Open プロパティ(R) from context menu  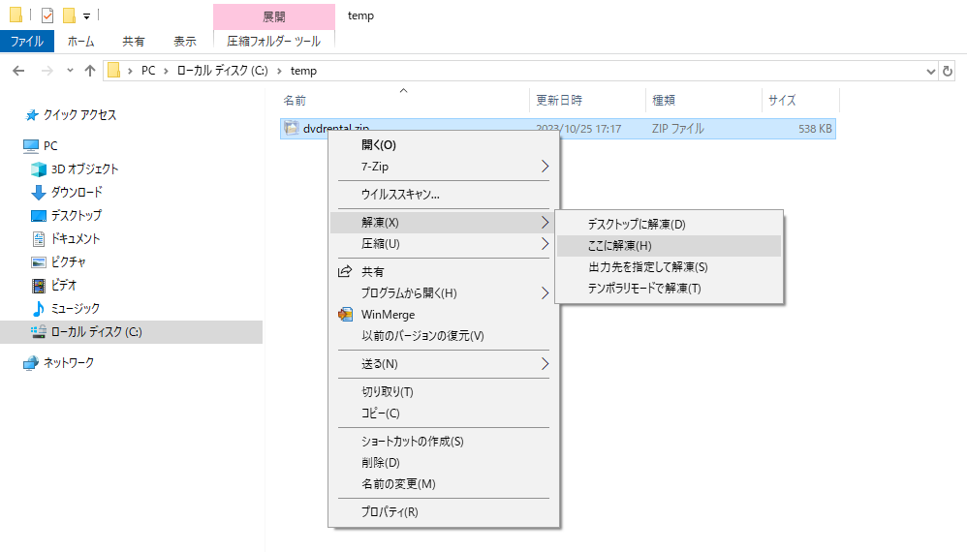444,512
